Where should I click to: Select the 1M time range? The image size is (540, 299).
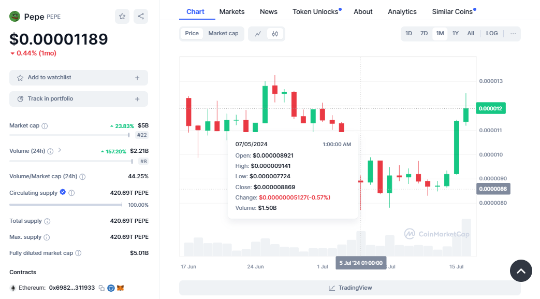click(x=440, y=34)
